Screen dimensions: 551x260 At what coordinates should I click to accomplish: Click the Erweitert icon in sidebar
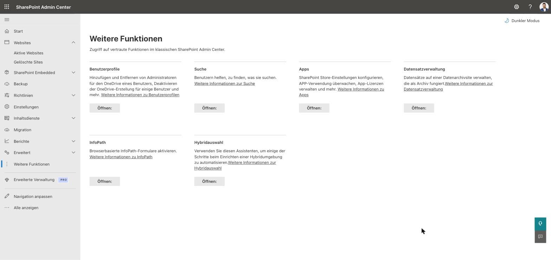click(7, 153)
